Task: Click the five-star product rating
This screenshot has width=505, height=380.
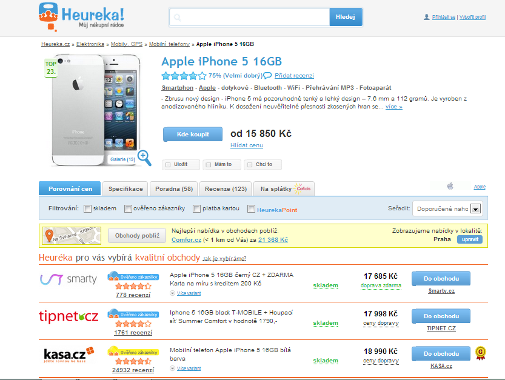Action: [x=184, y=76]
